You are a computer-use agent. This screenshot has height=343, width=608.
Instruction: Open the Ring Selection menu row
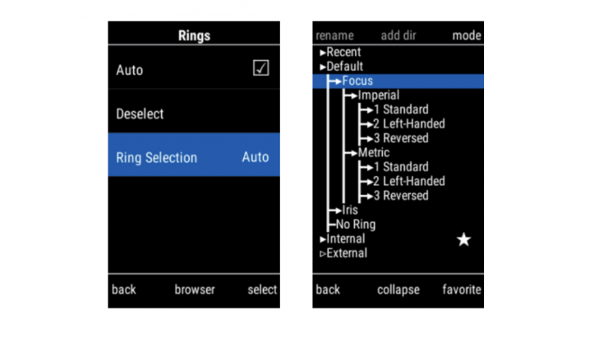193,157
